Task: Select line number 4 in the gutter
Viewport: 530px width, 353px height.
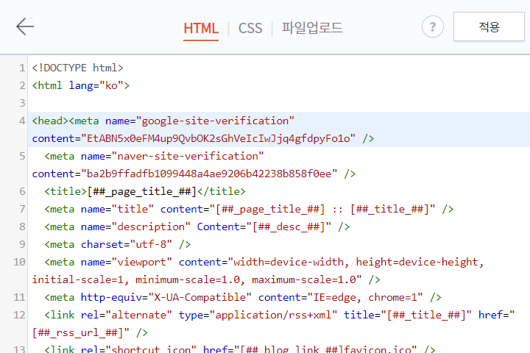Action: click(22, 121)
